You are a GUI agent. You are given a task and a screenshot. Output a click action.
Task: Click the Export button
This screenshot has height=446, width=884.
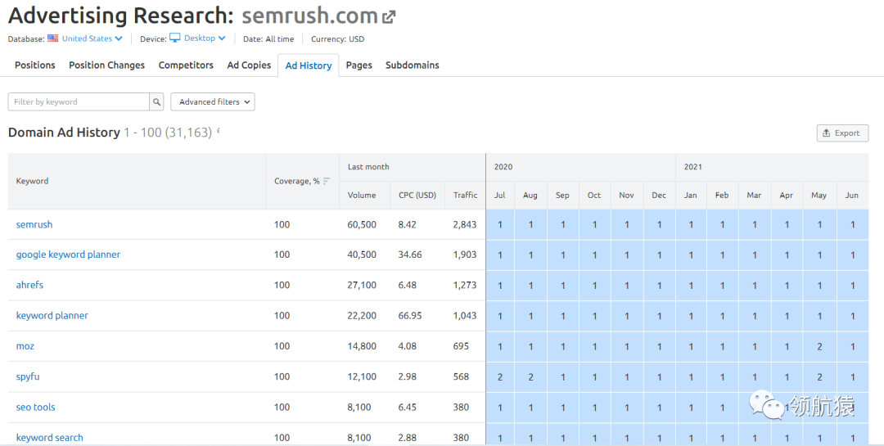[x=842, y=133]
